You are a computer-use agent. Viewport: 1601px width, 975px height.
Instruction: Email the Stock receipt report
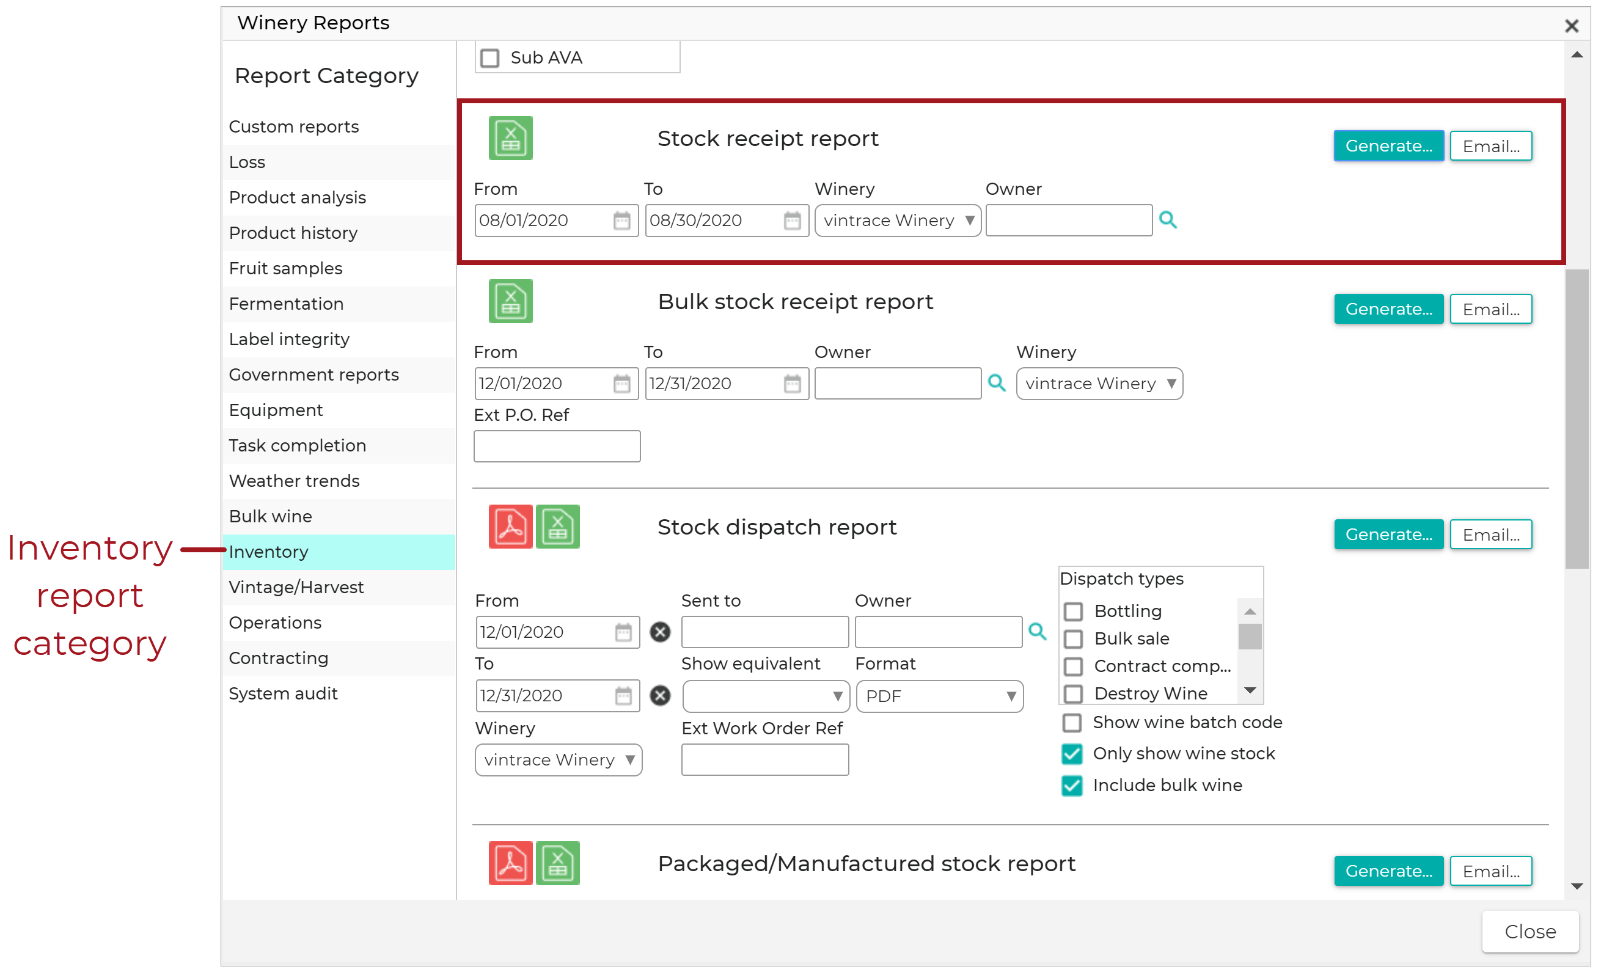(1490, 146)
